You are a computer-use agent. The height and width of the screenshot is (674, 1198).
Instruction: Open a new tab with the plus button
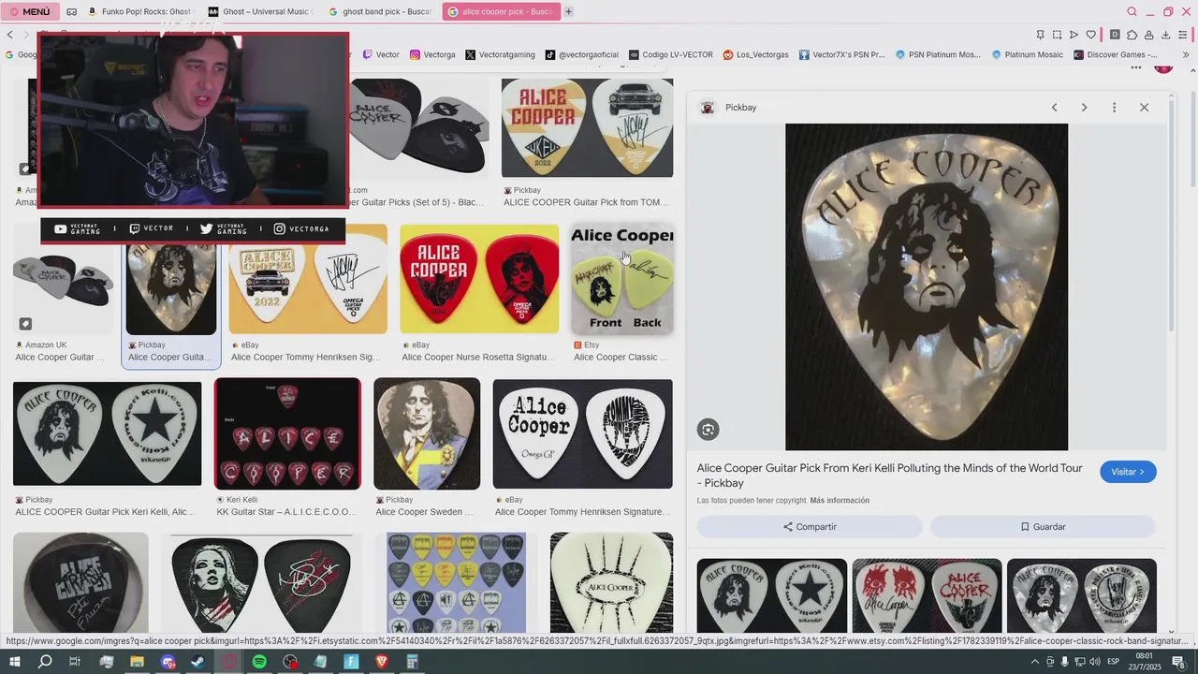pos(568,11)
